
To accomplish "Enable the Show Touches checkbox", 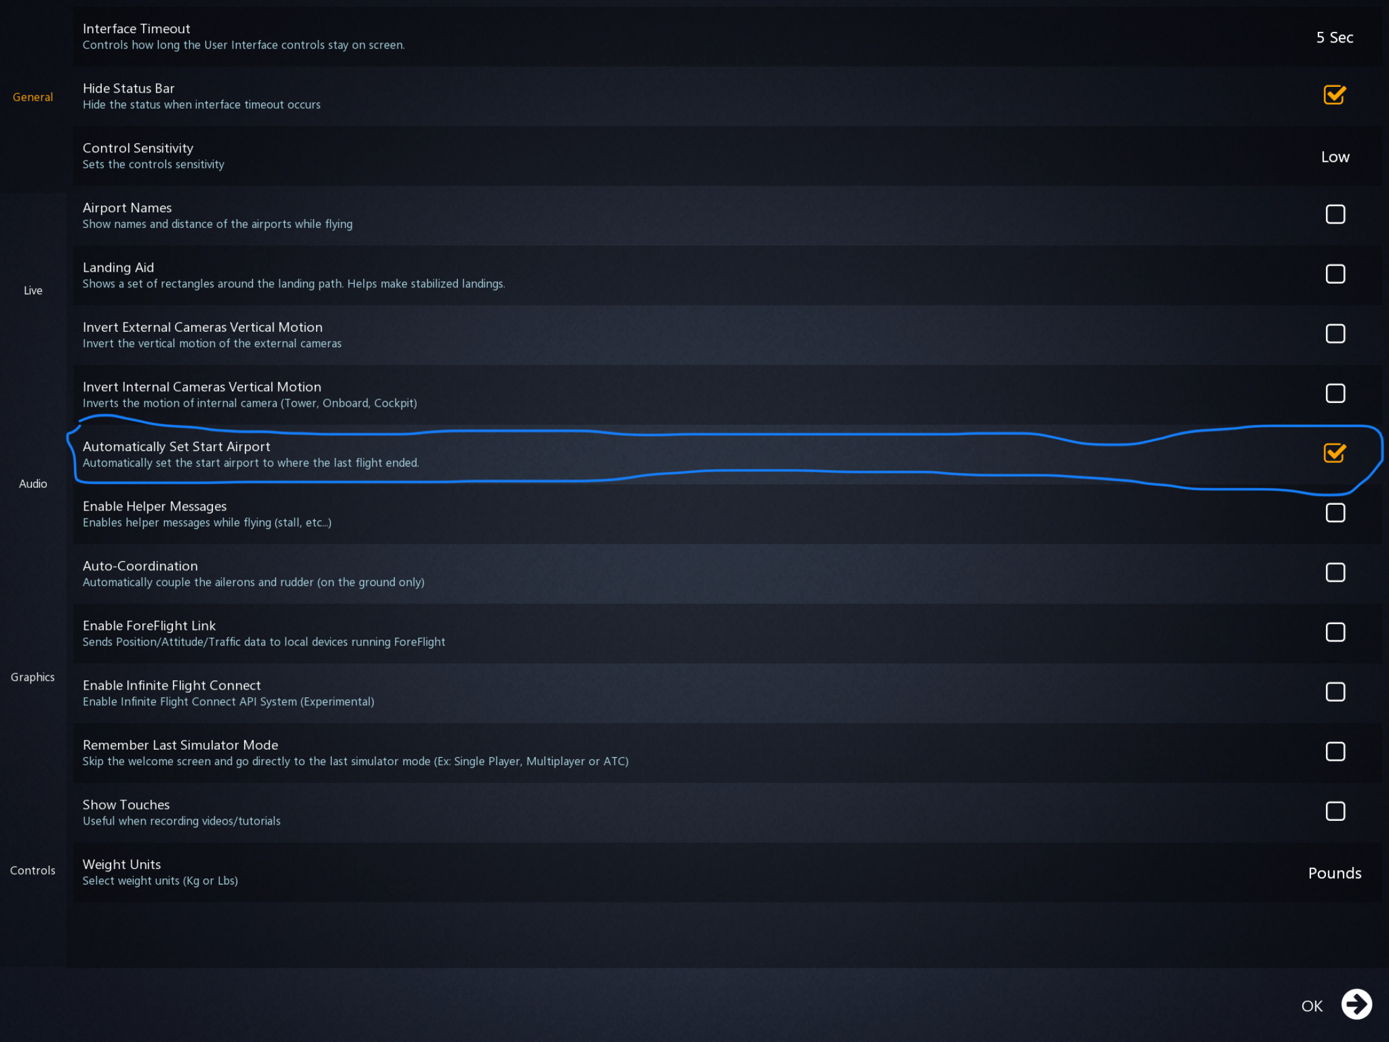I will tap(1335, 811).
